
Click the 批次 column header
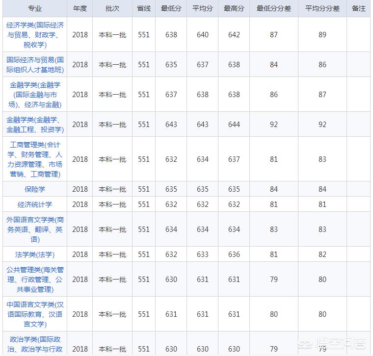click(x=112, y=8)
